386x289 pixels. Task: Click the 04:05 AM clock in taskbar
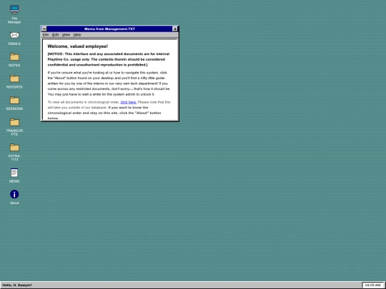click(372, 285)
